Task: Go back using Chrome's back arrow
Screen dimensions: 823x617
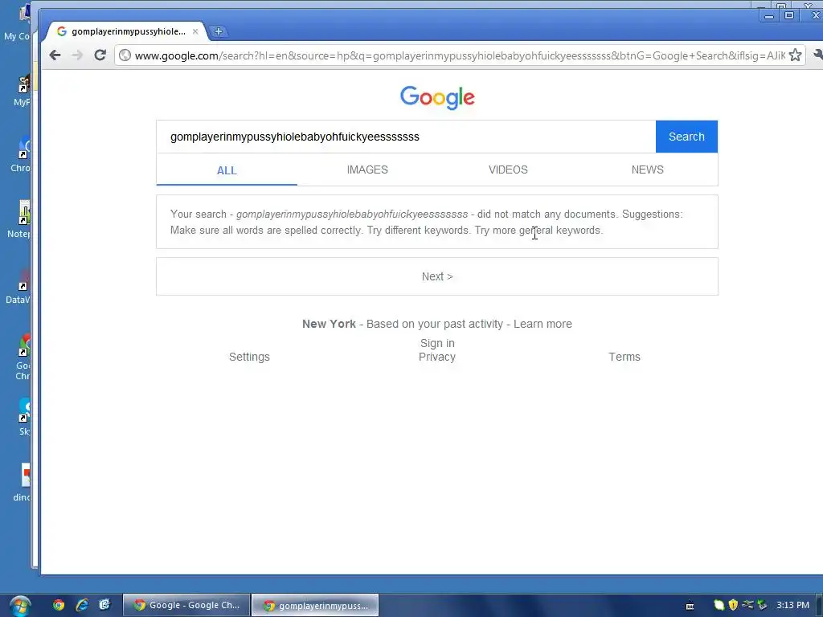Action: [55, 55]
